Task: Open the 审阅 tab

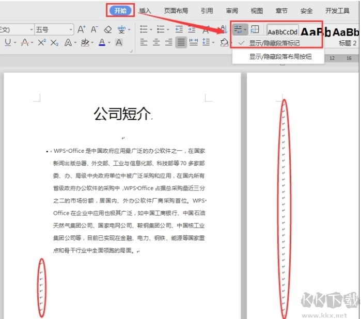Action: 232,10
